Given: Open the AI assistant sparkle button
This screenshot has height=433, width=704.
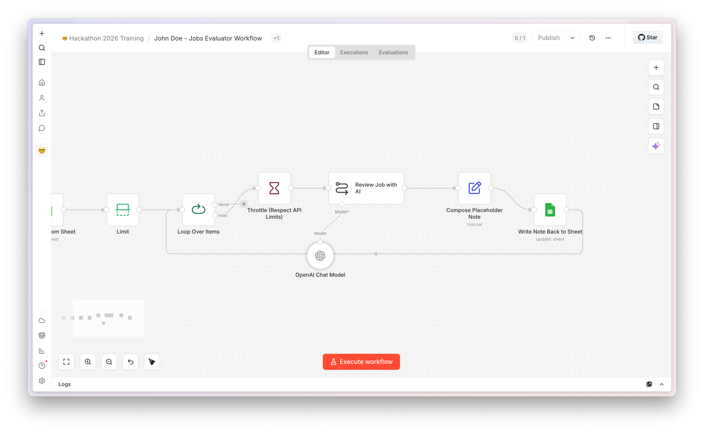Looking at the screenshot, I should click(x=656, y=146).
